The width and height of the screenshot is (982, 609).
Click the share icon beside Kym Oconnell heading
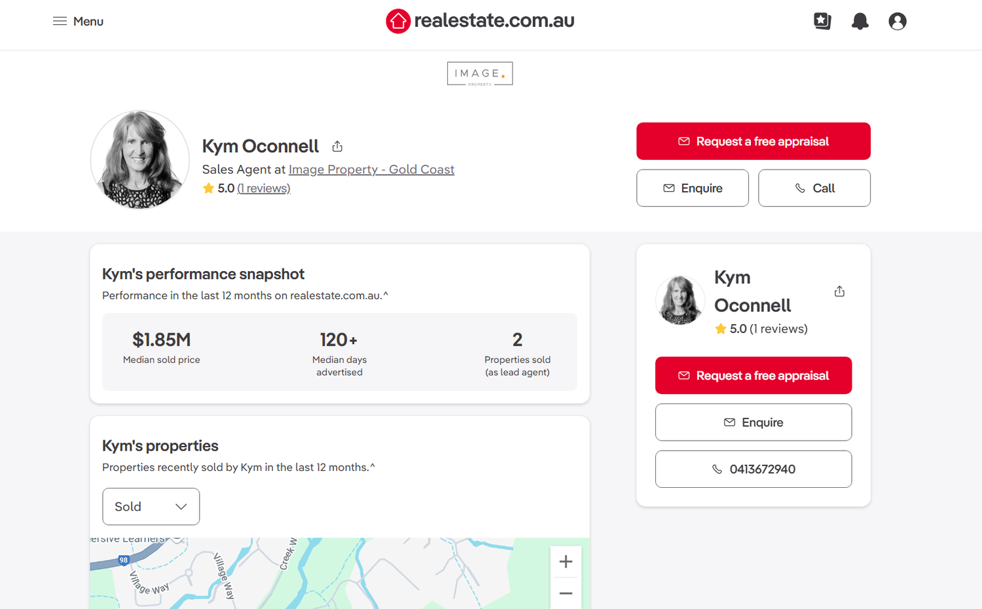[337, 146]
